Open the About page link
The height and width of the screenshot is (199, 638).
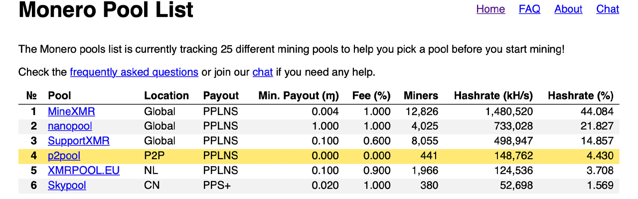(568, 9)
